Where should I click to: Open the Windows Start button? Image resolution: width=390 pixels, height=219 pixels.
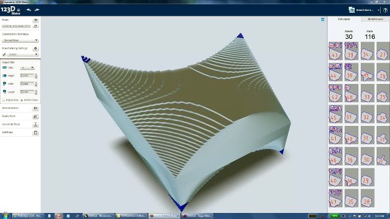[x=5, y=215]
